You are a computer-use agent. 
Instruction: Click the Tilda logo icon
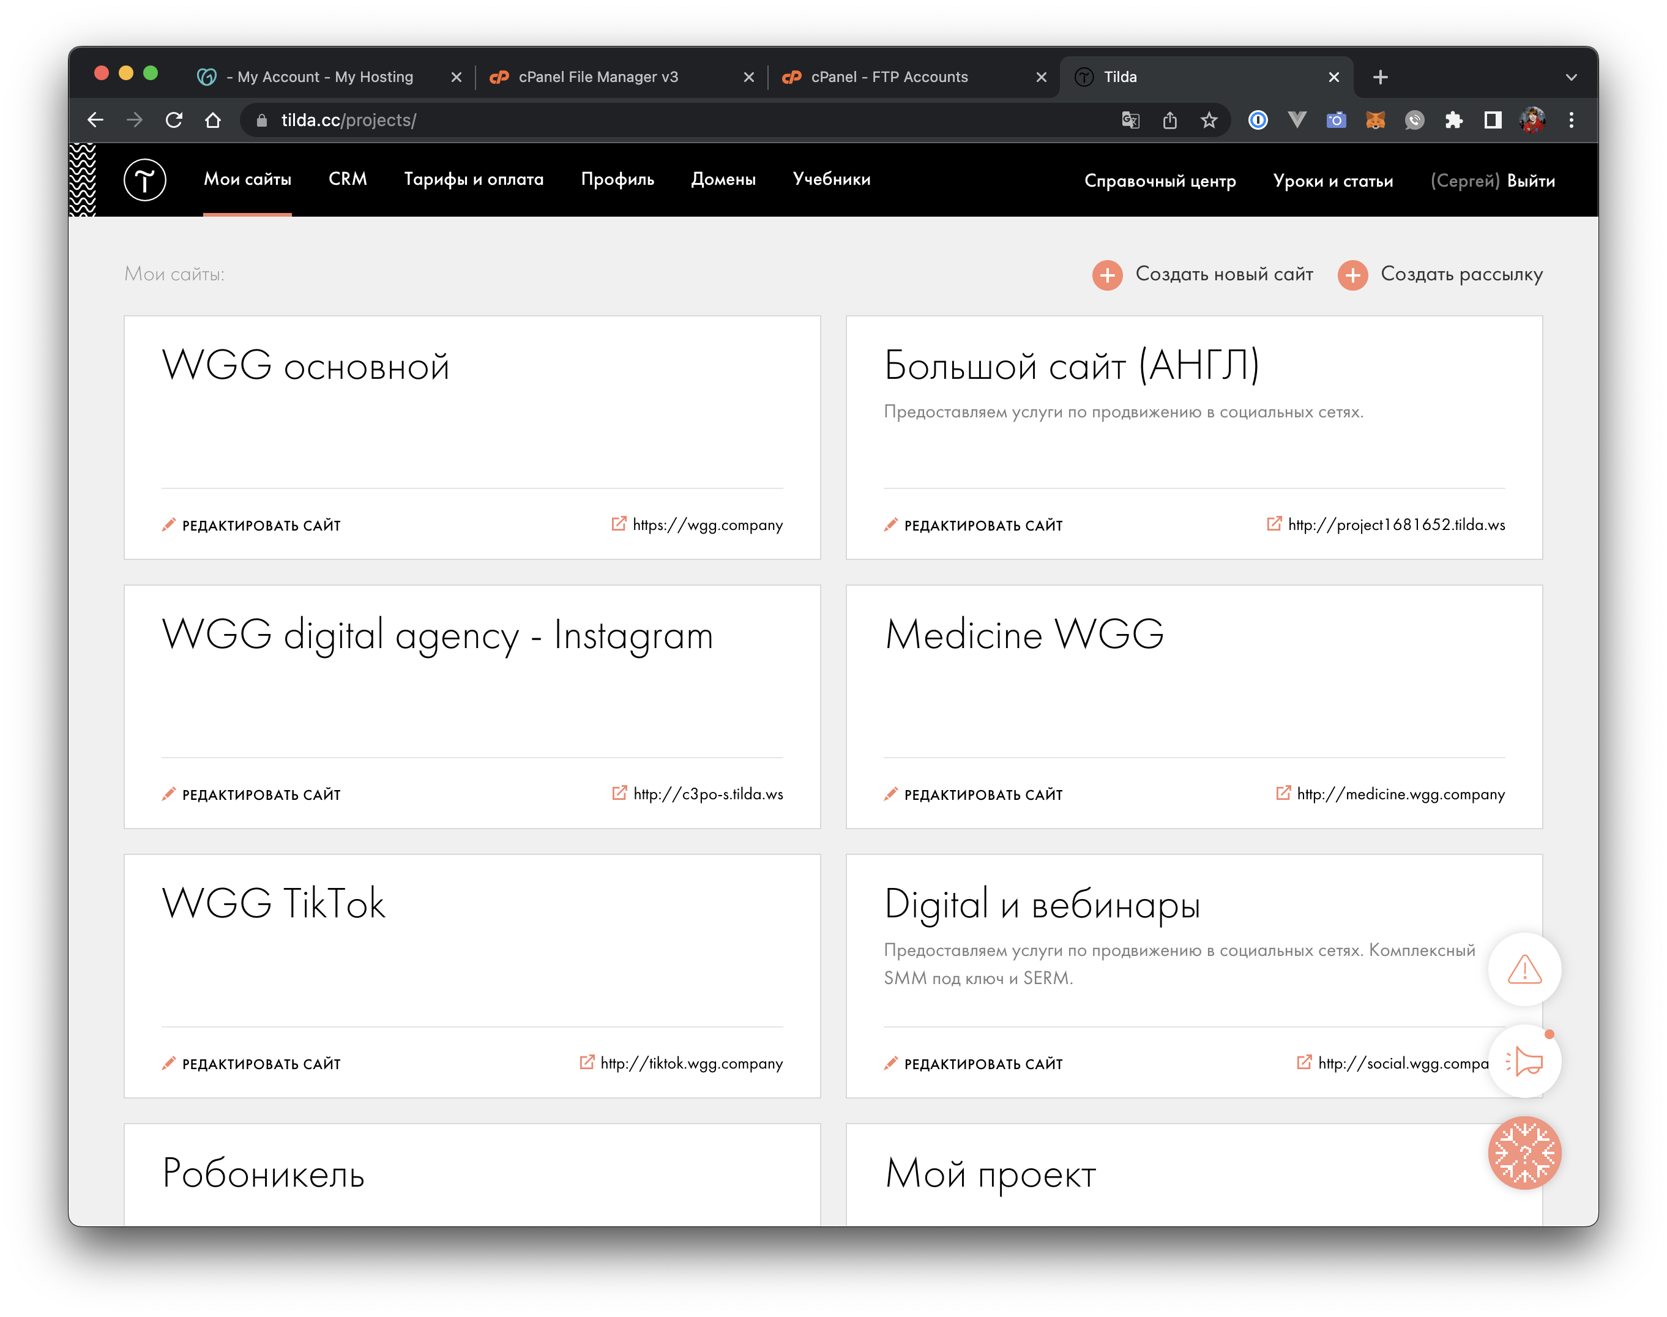point(145,181)
